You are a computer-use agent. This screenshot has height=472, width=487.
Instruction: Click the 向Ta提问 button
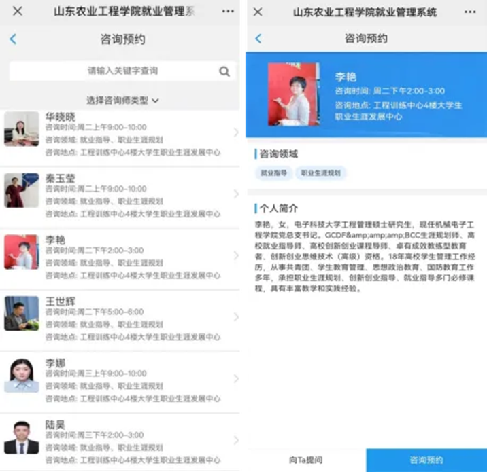click(305, 460)
